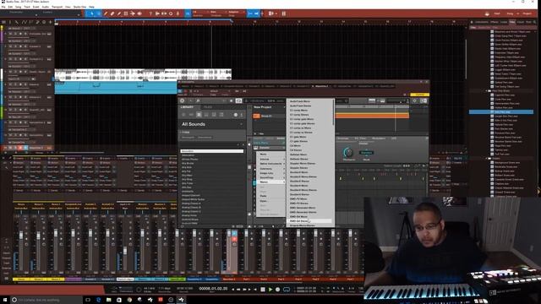
Task: Select C1 comp Stereo from Waves list
Action: click(309, 115)
